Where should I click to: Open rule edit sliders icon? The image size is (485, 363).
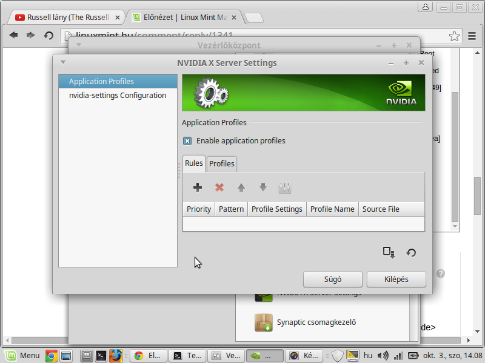tap(284, 188)
